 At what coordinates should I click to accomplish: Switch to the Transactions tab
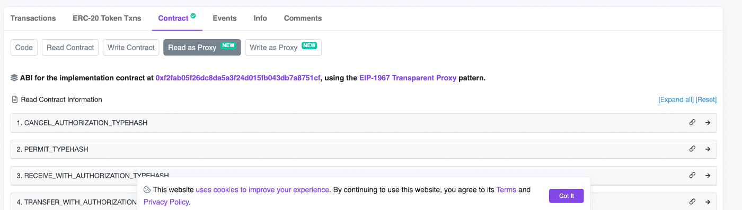(33, 18)
